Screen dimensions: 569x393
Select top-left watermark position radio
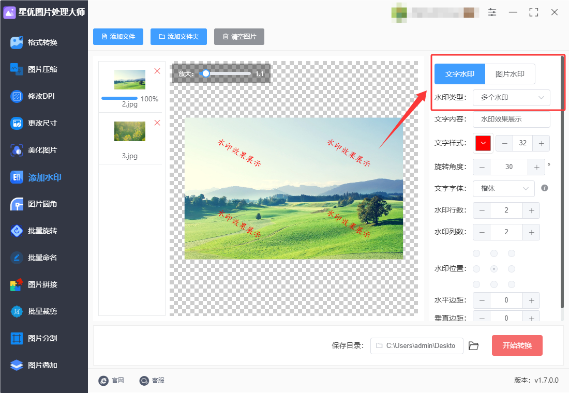476,253
